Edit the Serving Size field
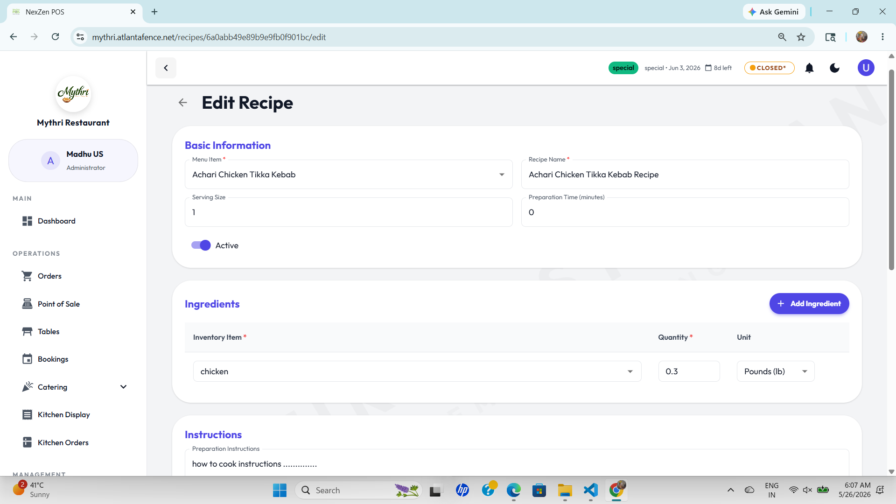The width and height of the screenshot is (896, 504). [x=349, y=212]
